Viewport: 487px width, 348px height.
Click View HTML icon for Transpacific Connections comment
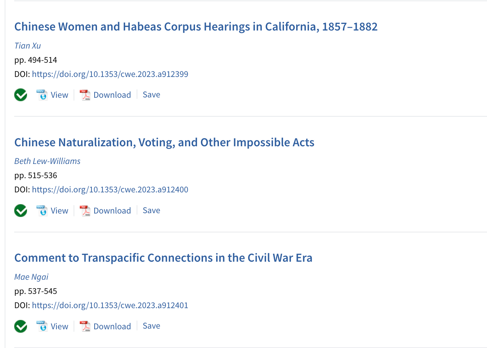[42, 326]
